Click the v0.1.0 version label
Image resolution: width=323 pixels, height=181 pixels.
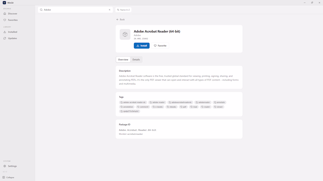[5, 172]
